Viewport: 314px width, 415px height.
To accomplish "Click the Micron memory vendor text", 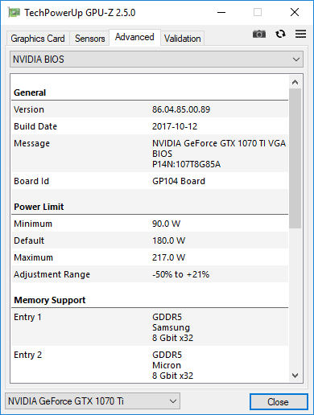I will tap(167, 365).
